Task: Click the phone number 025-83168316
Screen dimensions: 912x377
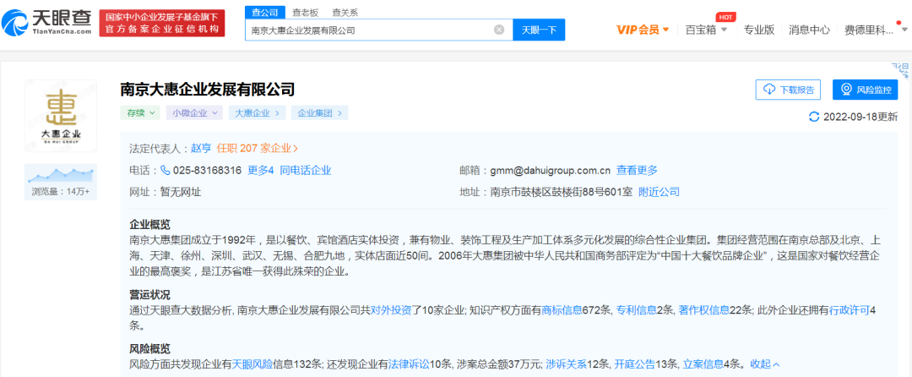Action: pyautogui.click(x=207, y=171)
